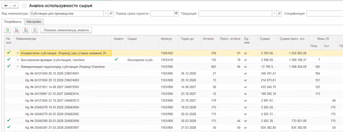This screenshot has width=343, height=132.
Task: Open the Продукция dropdown arrow
Action: [x=275, y=14]
